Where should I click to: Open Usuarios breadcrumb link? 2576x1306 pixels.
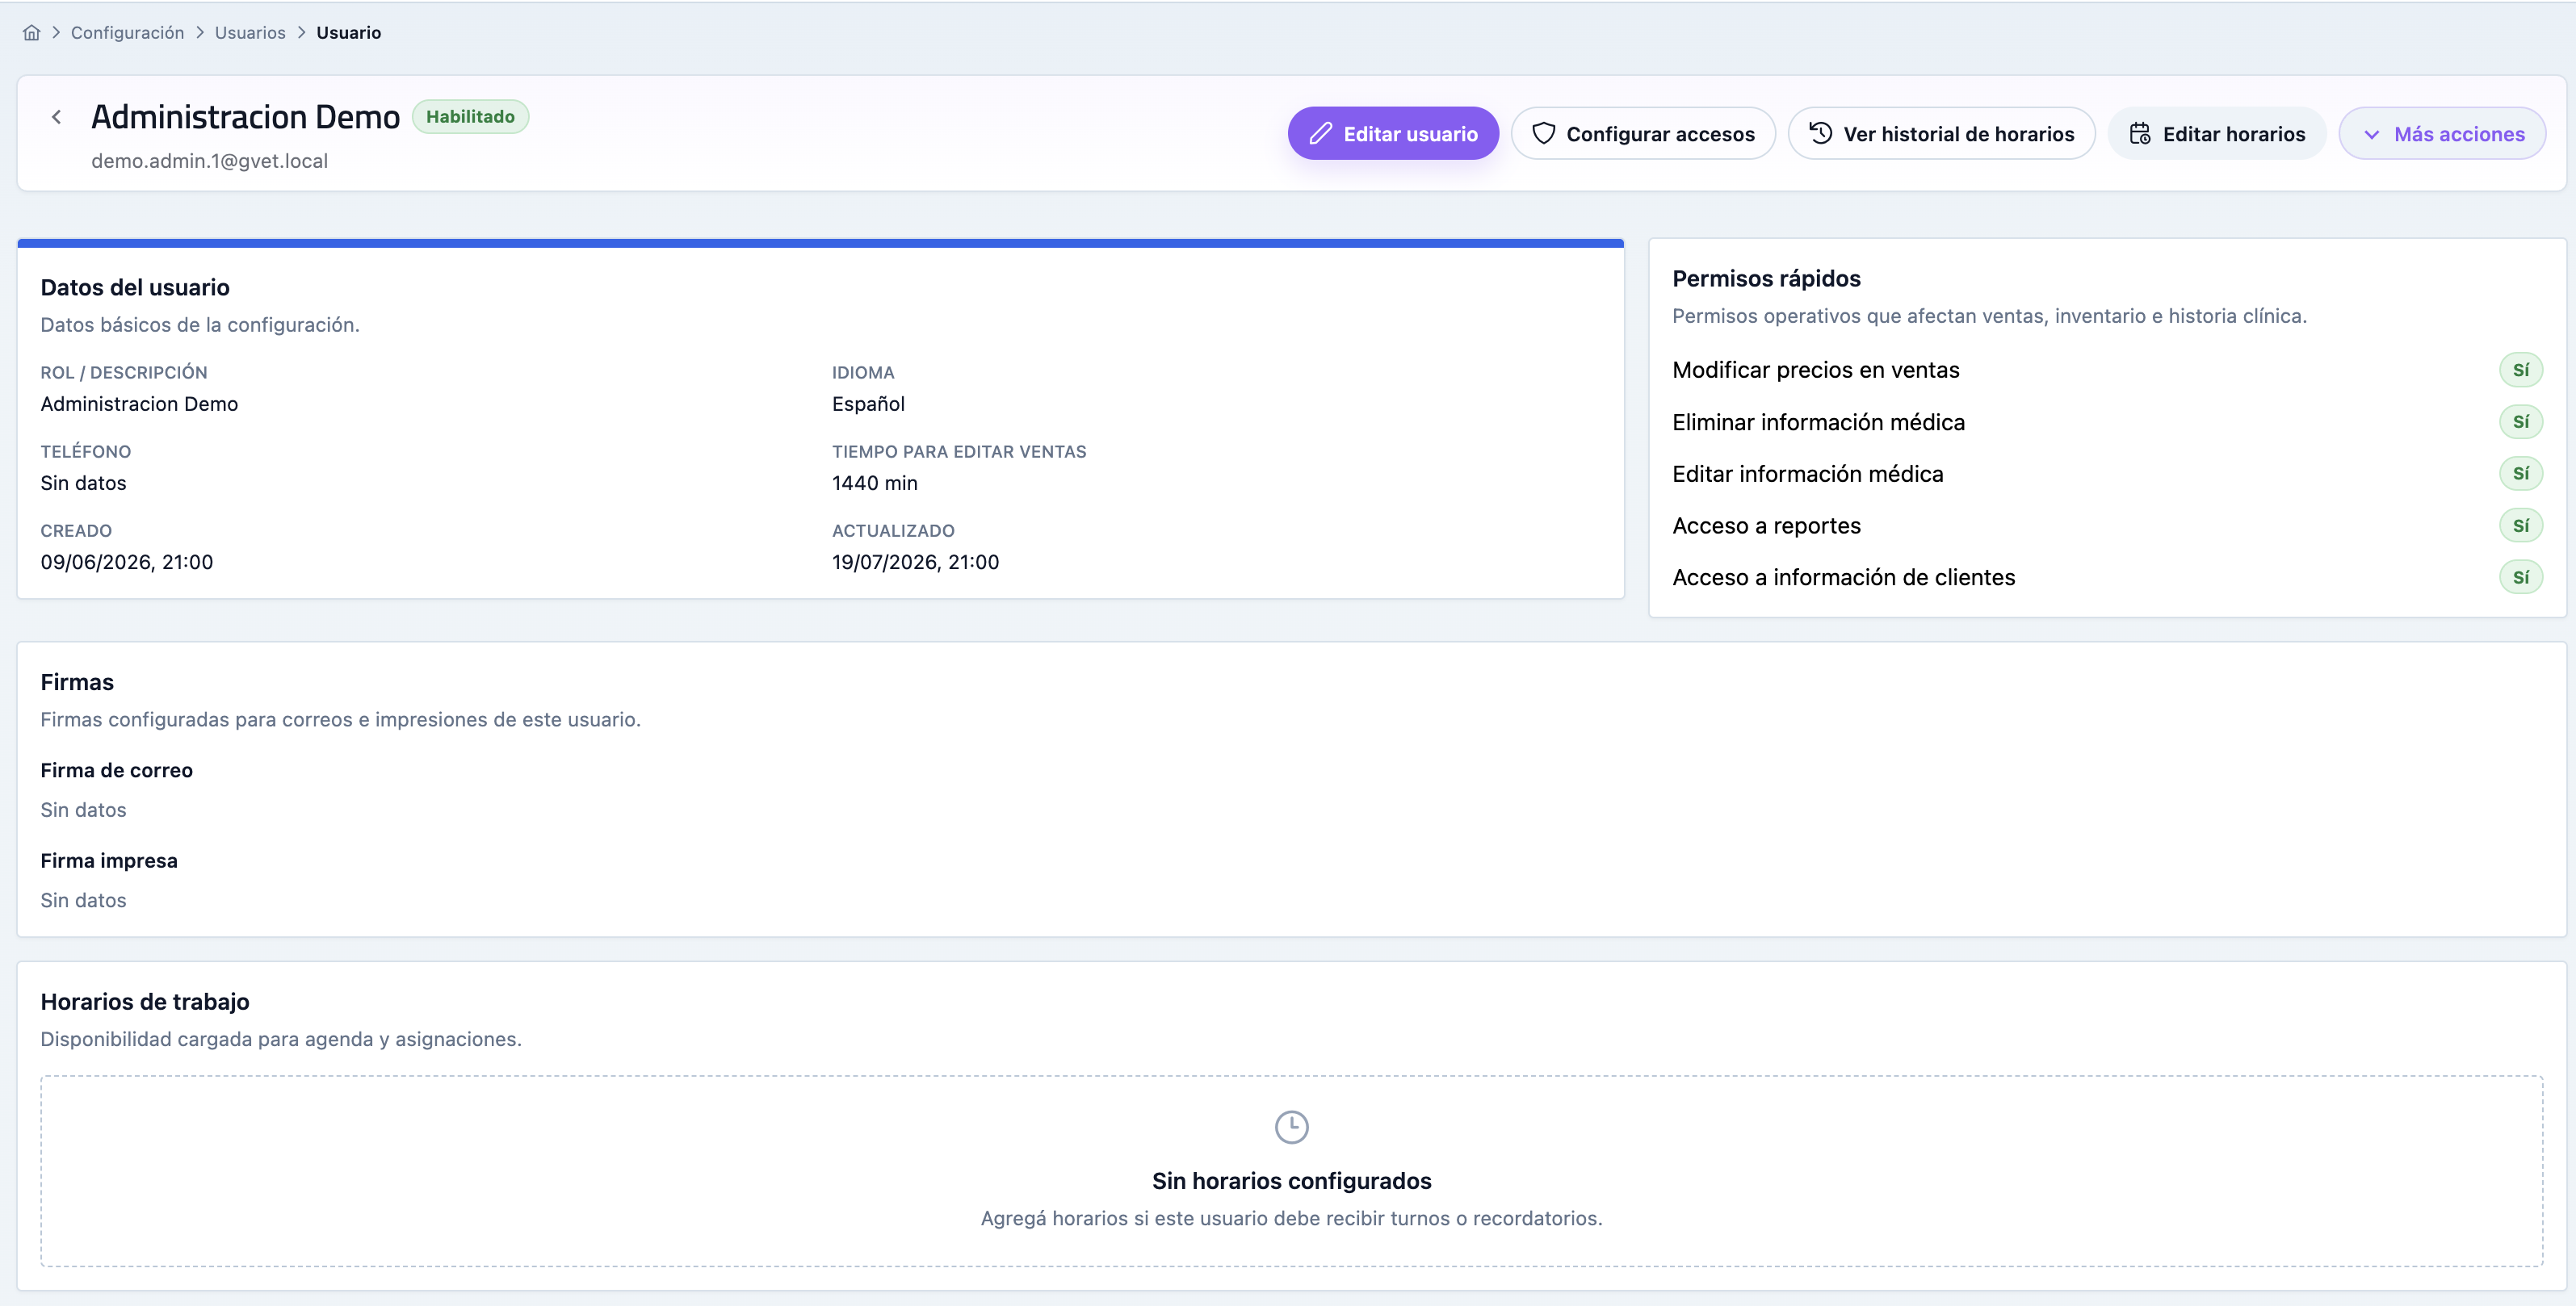pos(250,33)
